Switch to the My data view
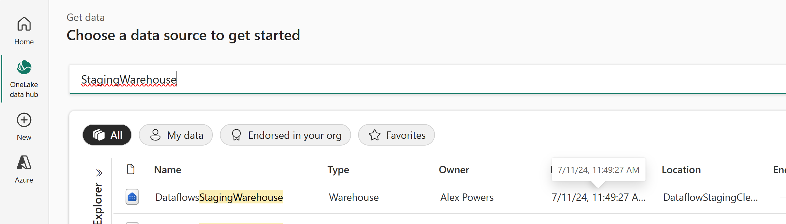 click(x=176, y=135)
